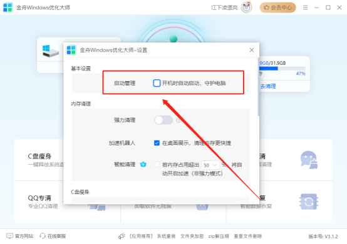Open 系统重装 recommended app link

166,237
